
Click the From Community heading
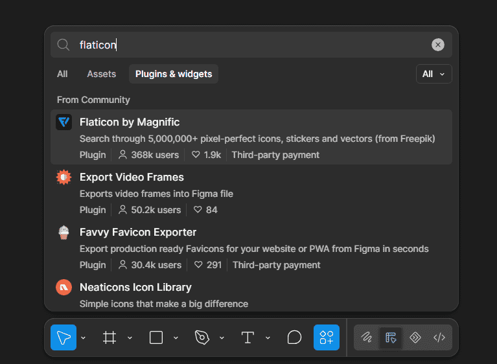93,100
